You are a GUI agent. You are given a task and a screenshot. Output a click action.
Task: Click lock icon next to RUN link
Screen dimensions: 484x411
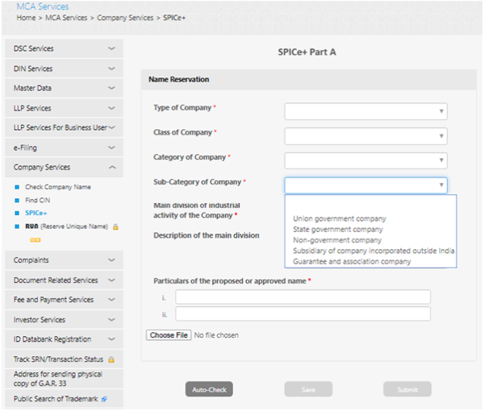tap(116, 227)
